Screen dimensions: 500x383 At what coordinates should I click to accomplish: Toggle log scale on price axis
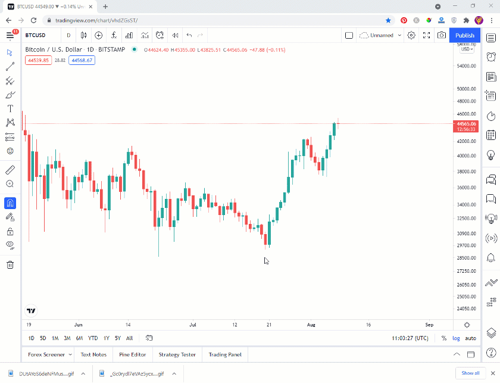pos(456,338)
